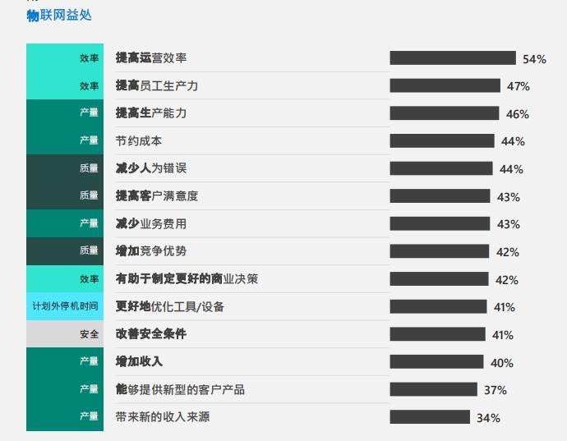
Task: Select the 更好地优化工具/设备 label
Action: (x=169, y=306)
